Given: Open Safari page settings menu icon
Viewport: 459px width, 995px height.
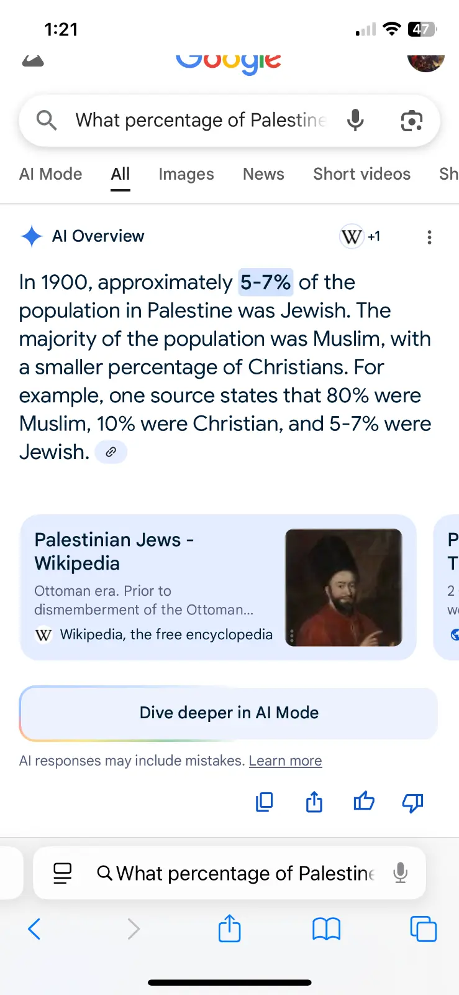Looking at the screenshot, I should tap(62, 873).
